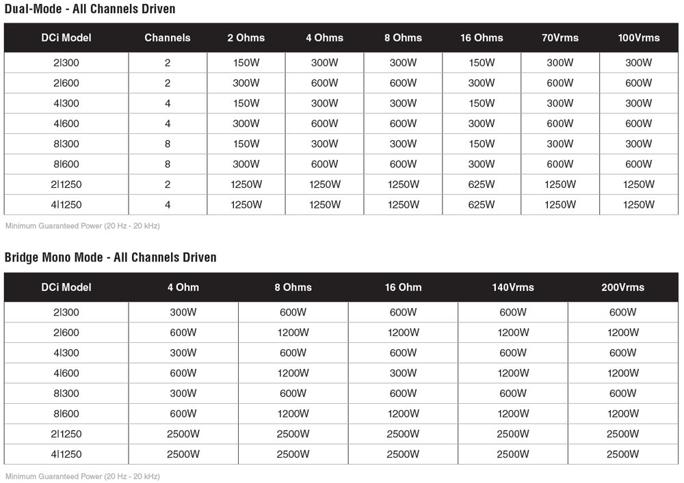Select the 300W 16 Ohm cell for 4|600 bridge

tap(403, 373)
